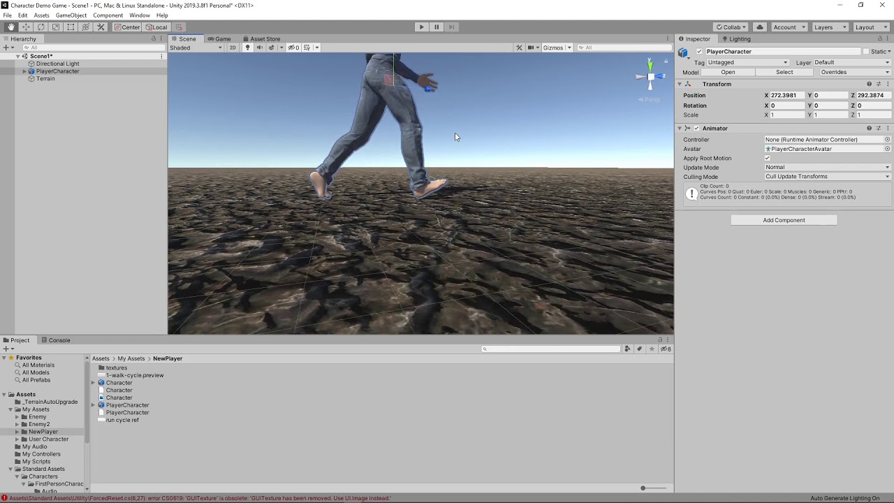Toggle the PlayerCharacter active checkbox in Inspector
894x503 pixels.
click(699, 52)
